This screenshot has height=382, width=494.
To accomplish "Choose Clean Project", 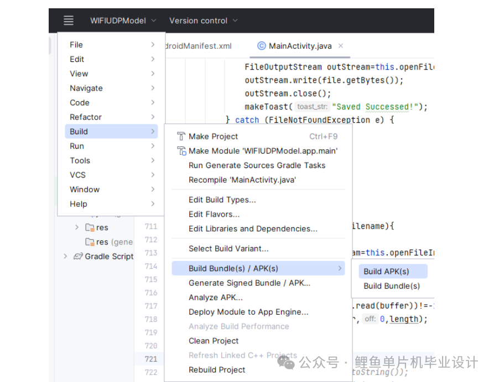I will tap(258, 341).
